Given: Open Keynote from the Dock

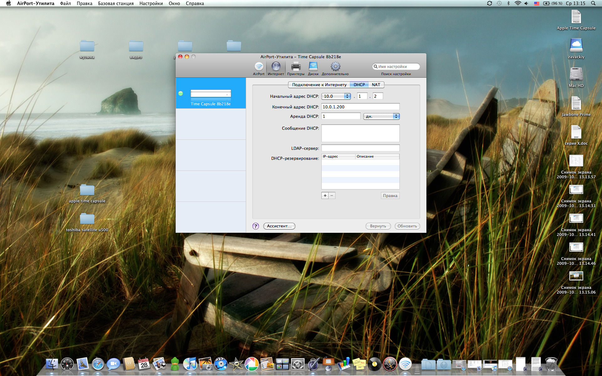Looking at the screenshot, I should click(x=328, y=364).
